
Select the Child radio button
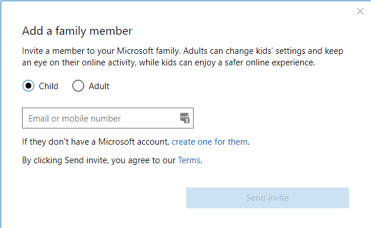pos(28,86)
